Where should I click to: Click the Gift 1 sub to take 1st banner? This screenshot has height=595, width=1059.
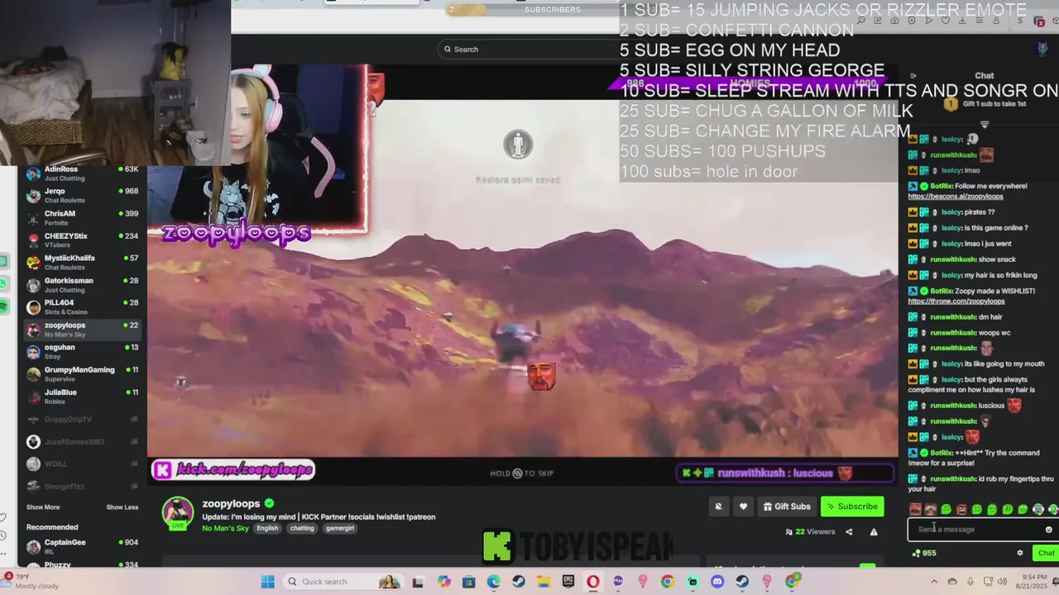click(x=984, y=104)
